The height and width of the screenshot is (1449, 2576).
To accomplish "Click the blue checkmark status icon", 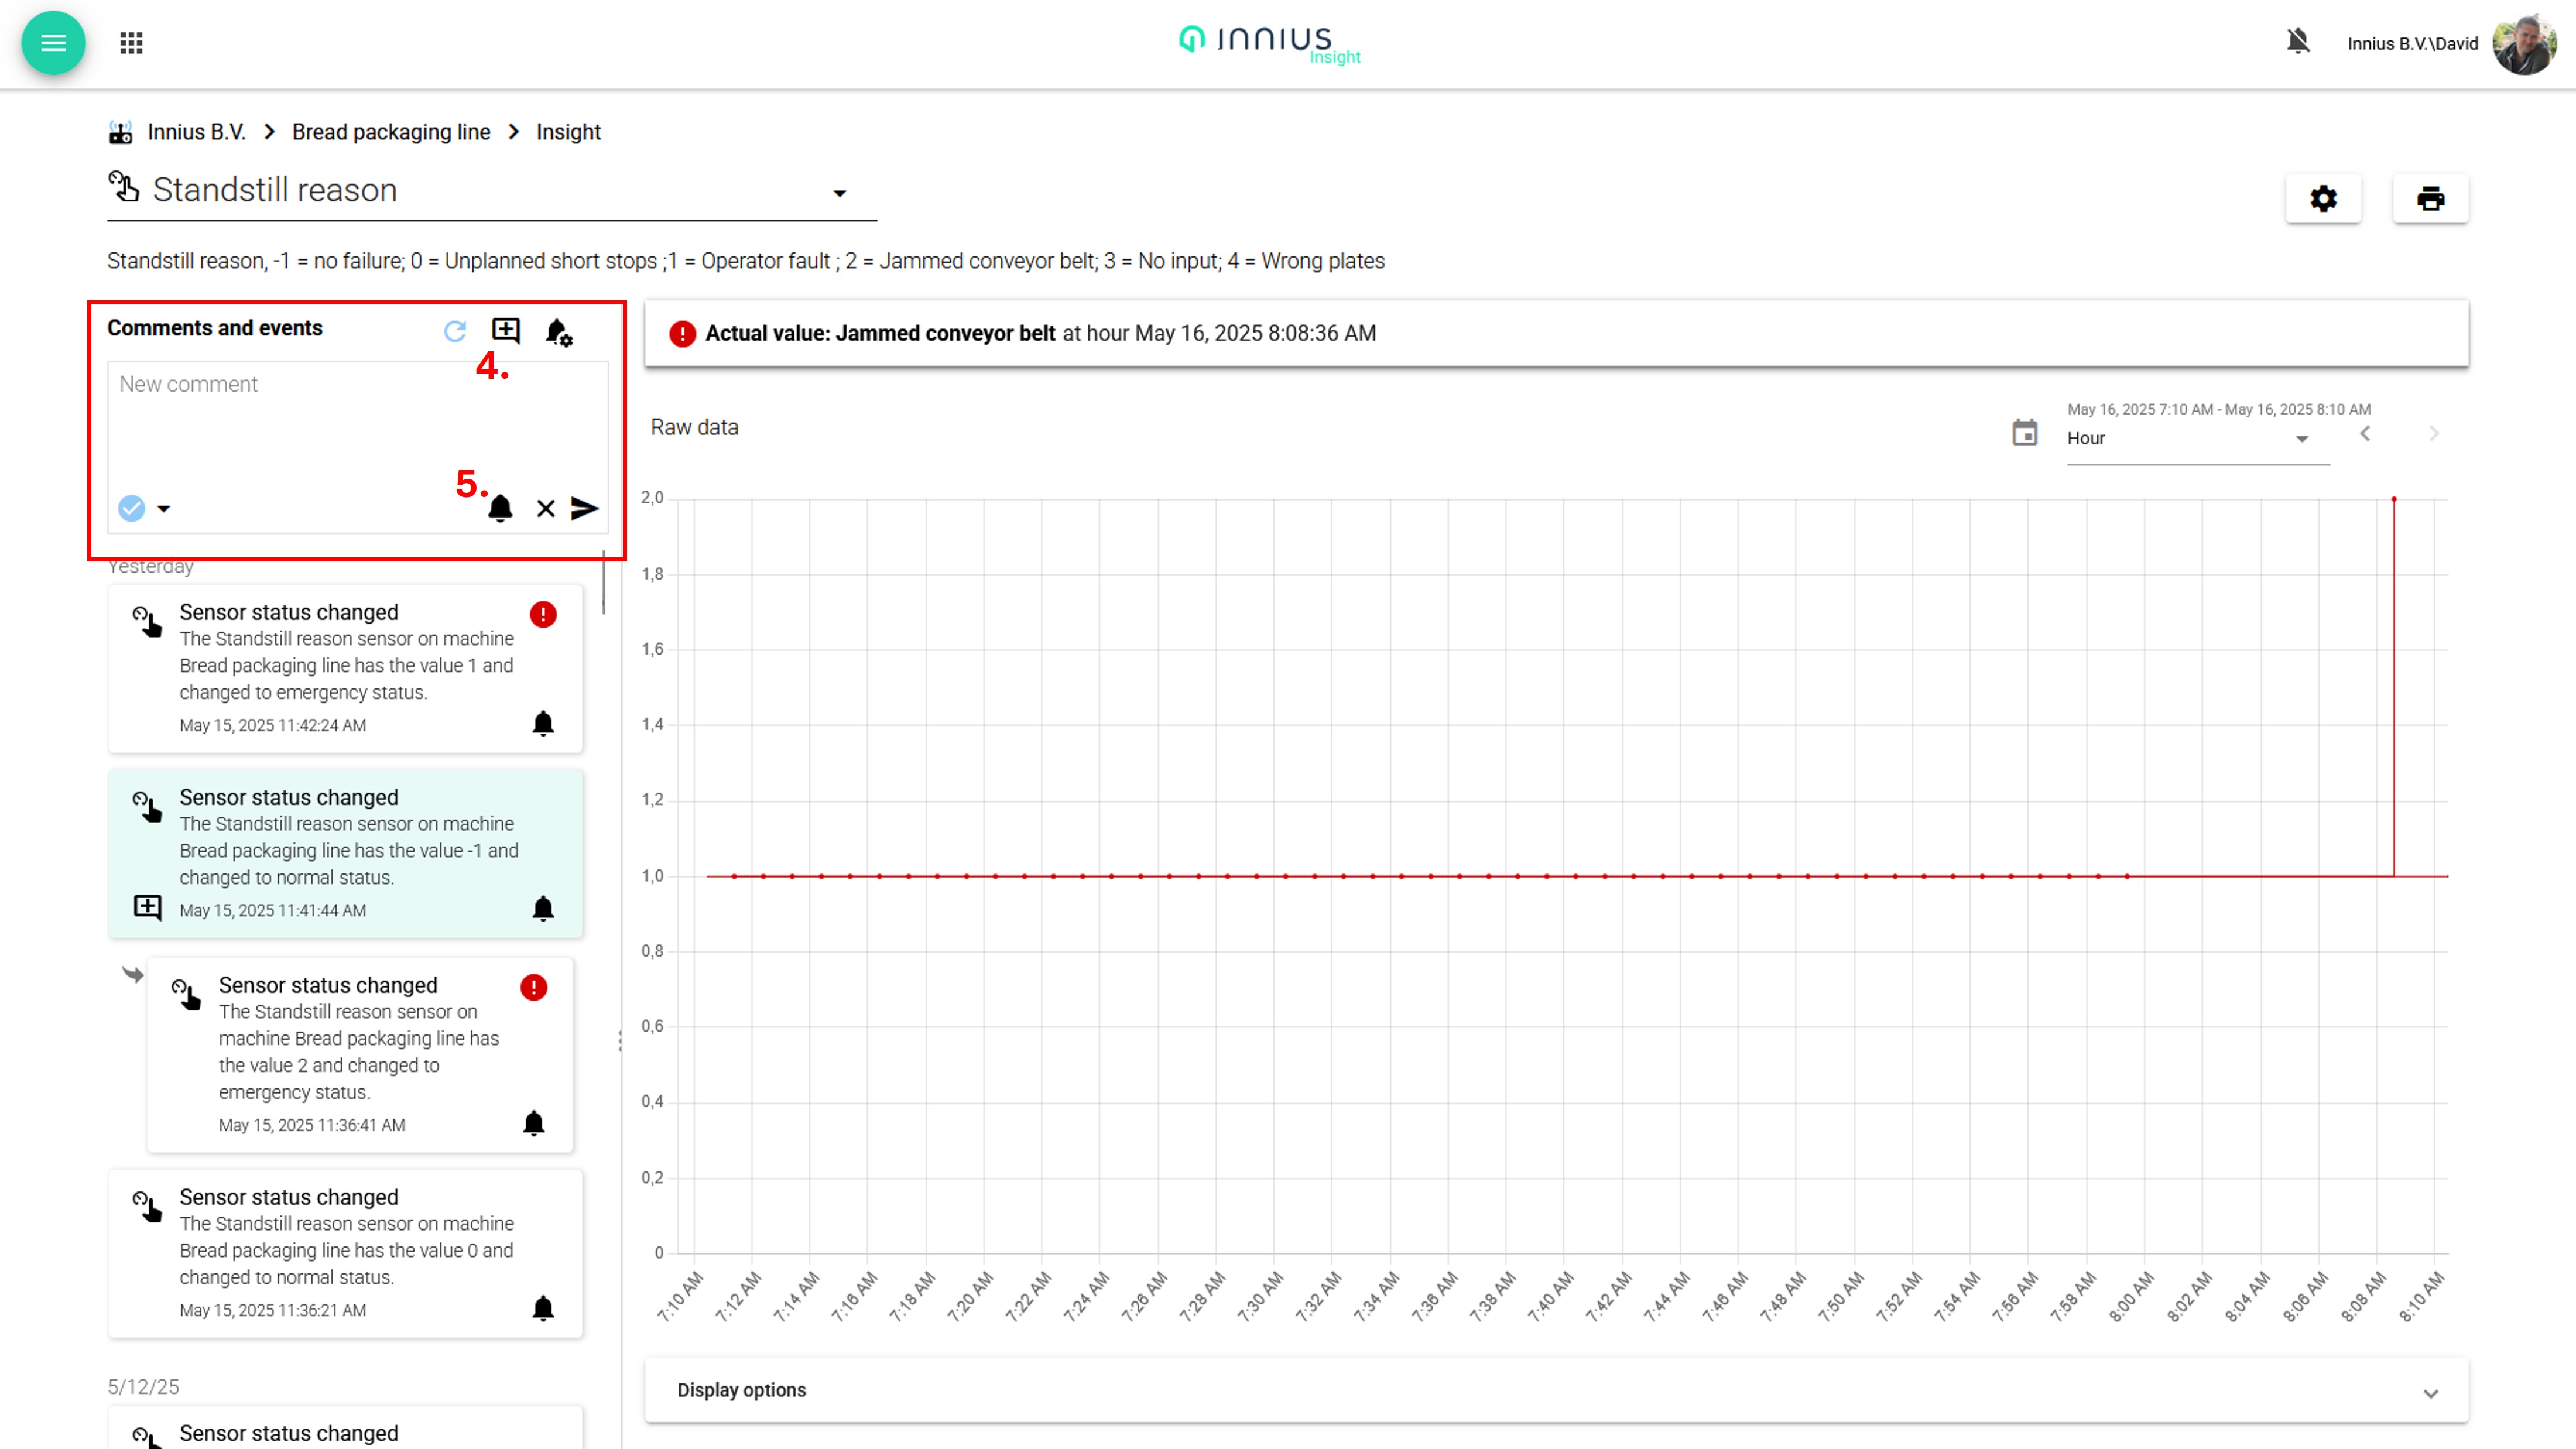I will click(x=131, y=509).
